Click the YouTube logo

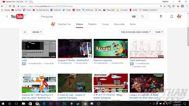[x=17, y=16]
